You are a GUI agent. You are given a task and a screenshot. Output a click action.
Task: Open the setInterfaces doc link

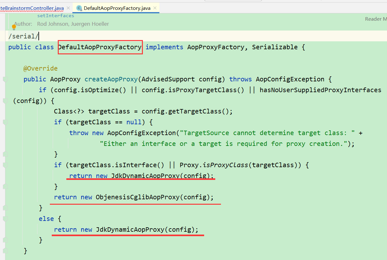pyautogui.click(x=56, y=16)
